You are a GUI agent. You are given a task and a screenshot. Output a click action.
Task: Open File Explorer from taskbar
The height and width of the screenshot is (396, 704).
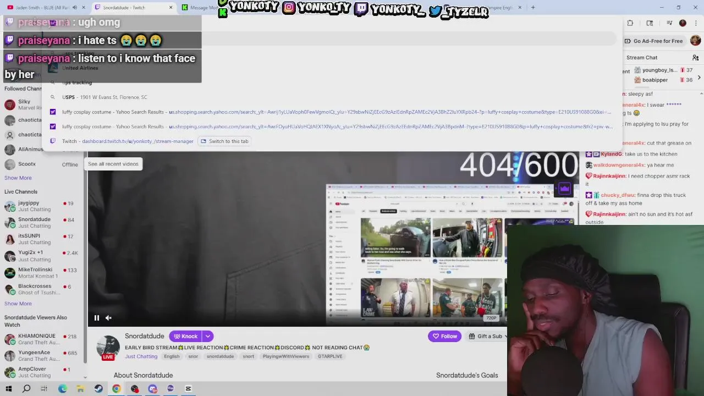[80, 389]
